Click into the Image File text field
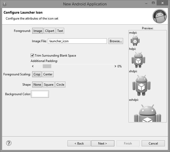Viewport: 170px width, 152px height. point(77,41)
